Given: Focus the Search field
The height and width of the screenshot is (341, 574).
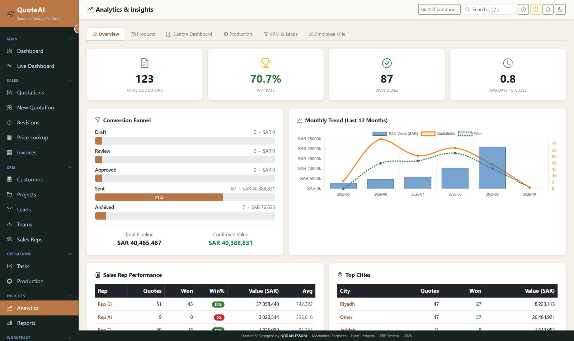Looking at the screenshot, I should click(489, 10).
